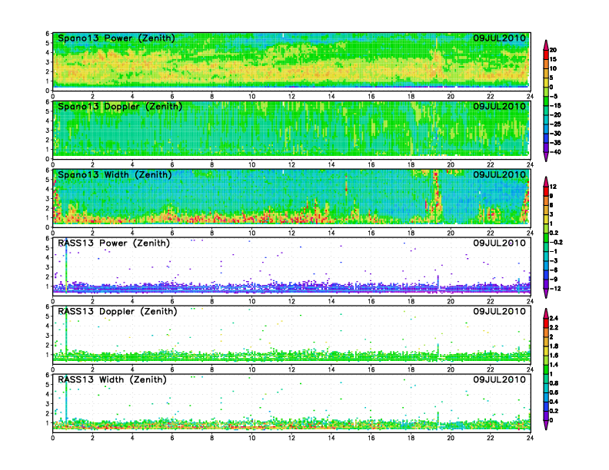Viewport: 609px width, 470px height.
Task: Pick the purple bottom arrow of the top color bar
Action: point(546,157)
